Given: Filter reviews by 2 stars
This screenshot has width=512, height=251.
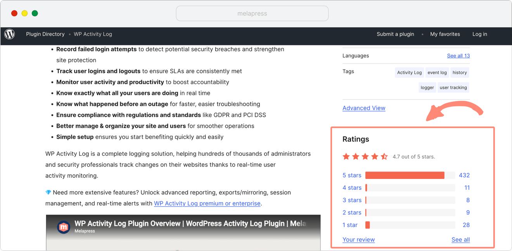Looking at the screenshot, I should [352, 213].
